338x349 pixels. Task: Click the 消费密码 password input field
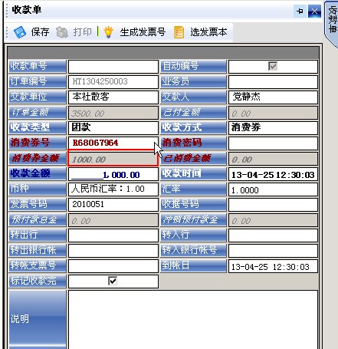coord(273,143)
